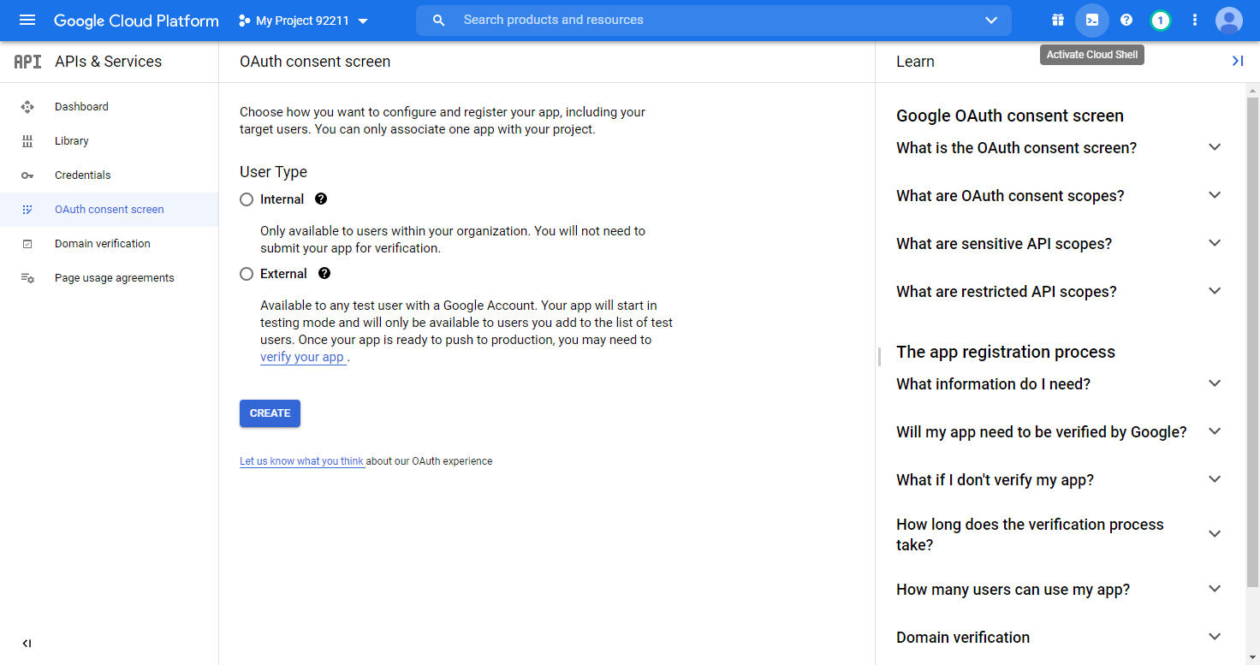Click the project selector dots icon

[x=244, y=21]
